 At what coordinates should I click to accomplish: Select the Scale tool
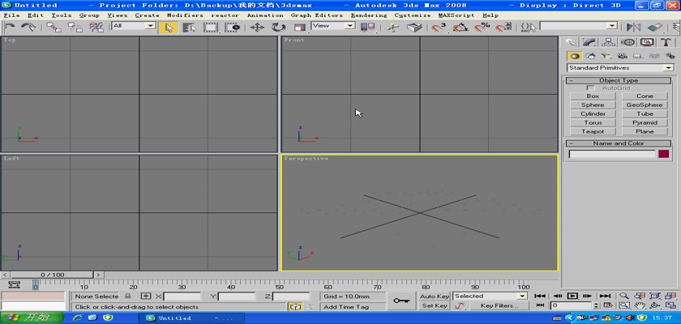300,28
